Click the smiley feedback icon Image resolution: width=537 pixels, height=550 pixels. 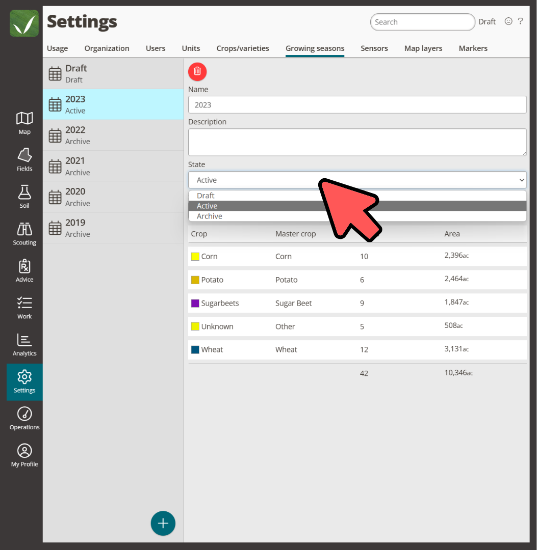pos(508,21)
